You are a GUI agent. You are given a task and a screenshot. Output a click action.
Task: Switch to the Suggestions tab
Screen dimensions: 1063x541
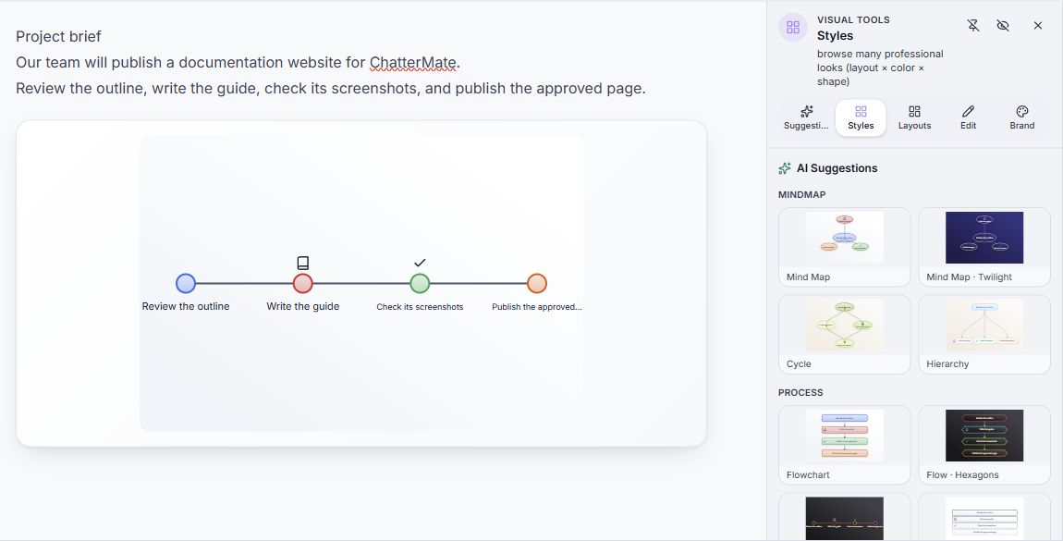pyautogui.click(x=806, y=118)
